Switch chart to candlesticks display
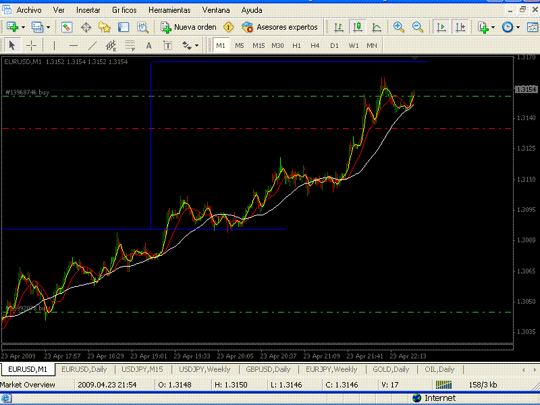The width and height of the screenshot is (540, 405). 358,27
